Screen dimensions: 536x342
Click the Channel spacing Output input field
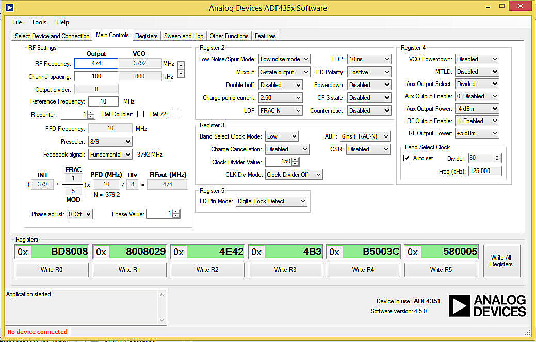96,76
